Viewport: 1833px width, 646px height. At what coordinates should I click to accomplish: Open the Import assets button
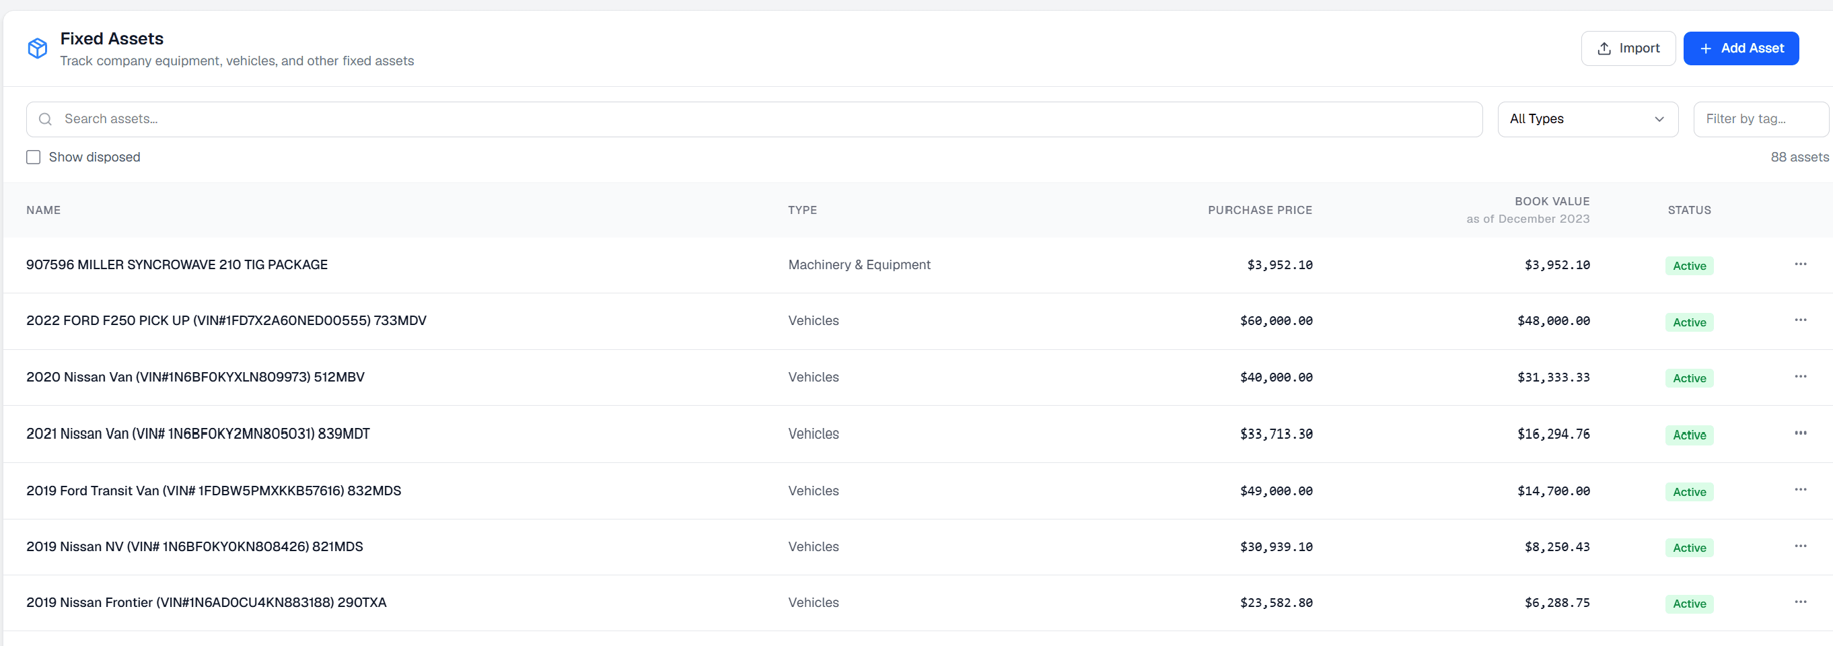pyautogui.click(x=1628, y=48)
